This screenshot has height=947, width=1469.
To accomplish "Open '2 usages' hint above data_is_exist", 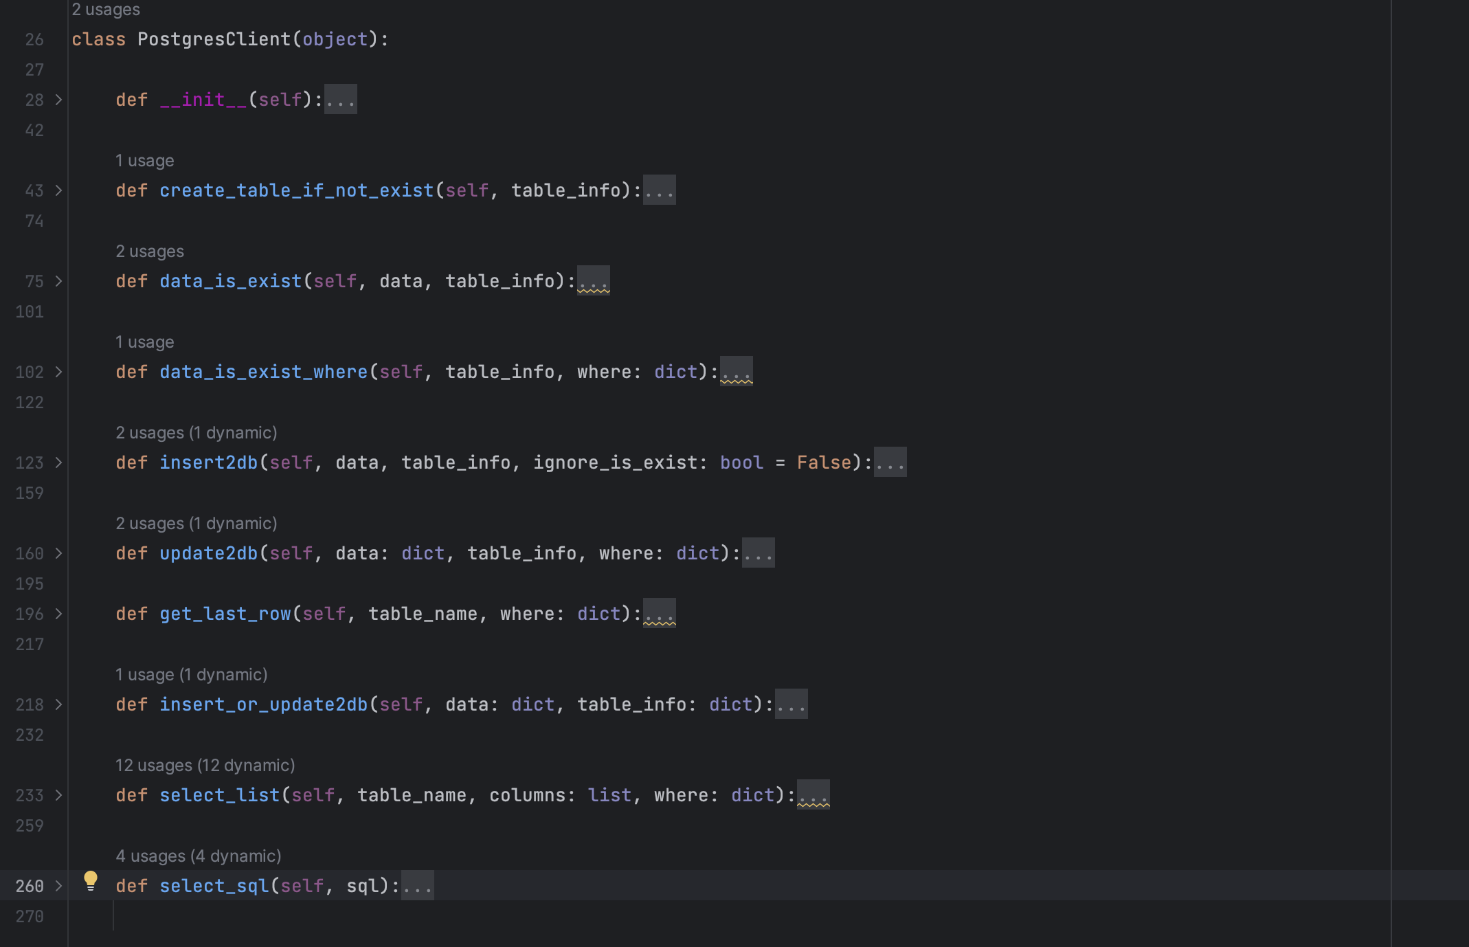I will [x=150, y=252].
